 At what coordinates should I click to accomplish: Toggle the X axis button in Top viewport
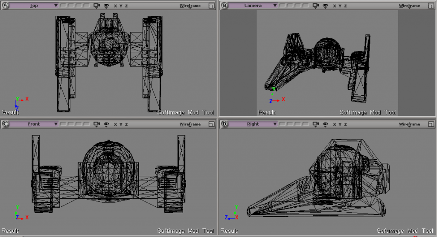click(x=115, y=6)
